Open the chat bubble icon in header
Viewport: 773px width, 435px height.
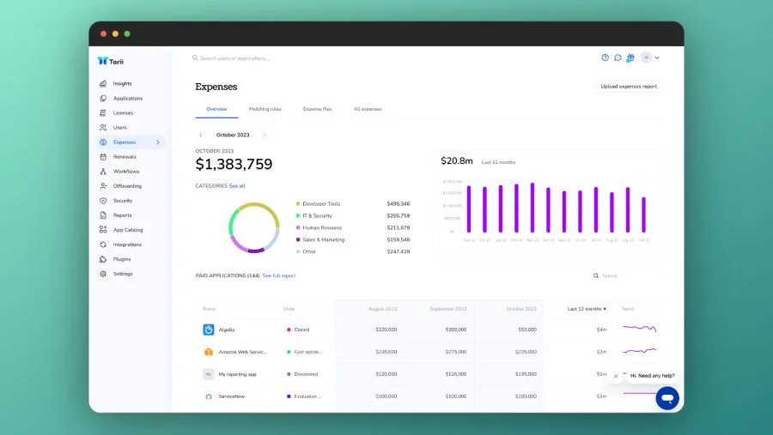[618, 57]
